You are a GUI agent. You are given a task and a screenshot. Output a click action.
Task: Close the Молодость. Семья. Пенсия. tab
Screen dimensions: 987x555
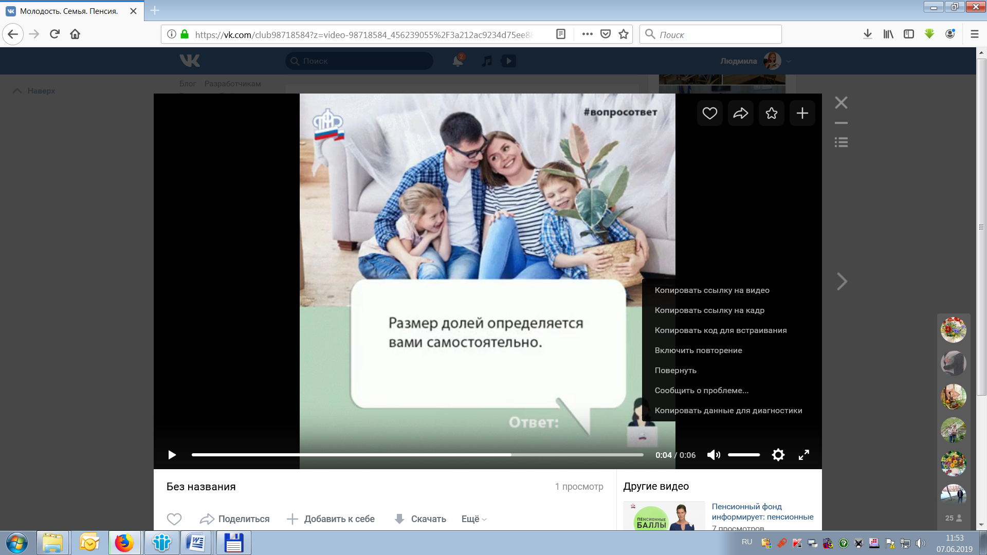tap(133, 11)
